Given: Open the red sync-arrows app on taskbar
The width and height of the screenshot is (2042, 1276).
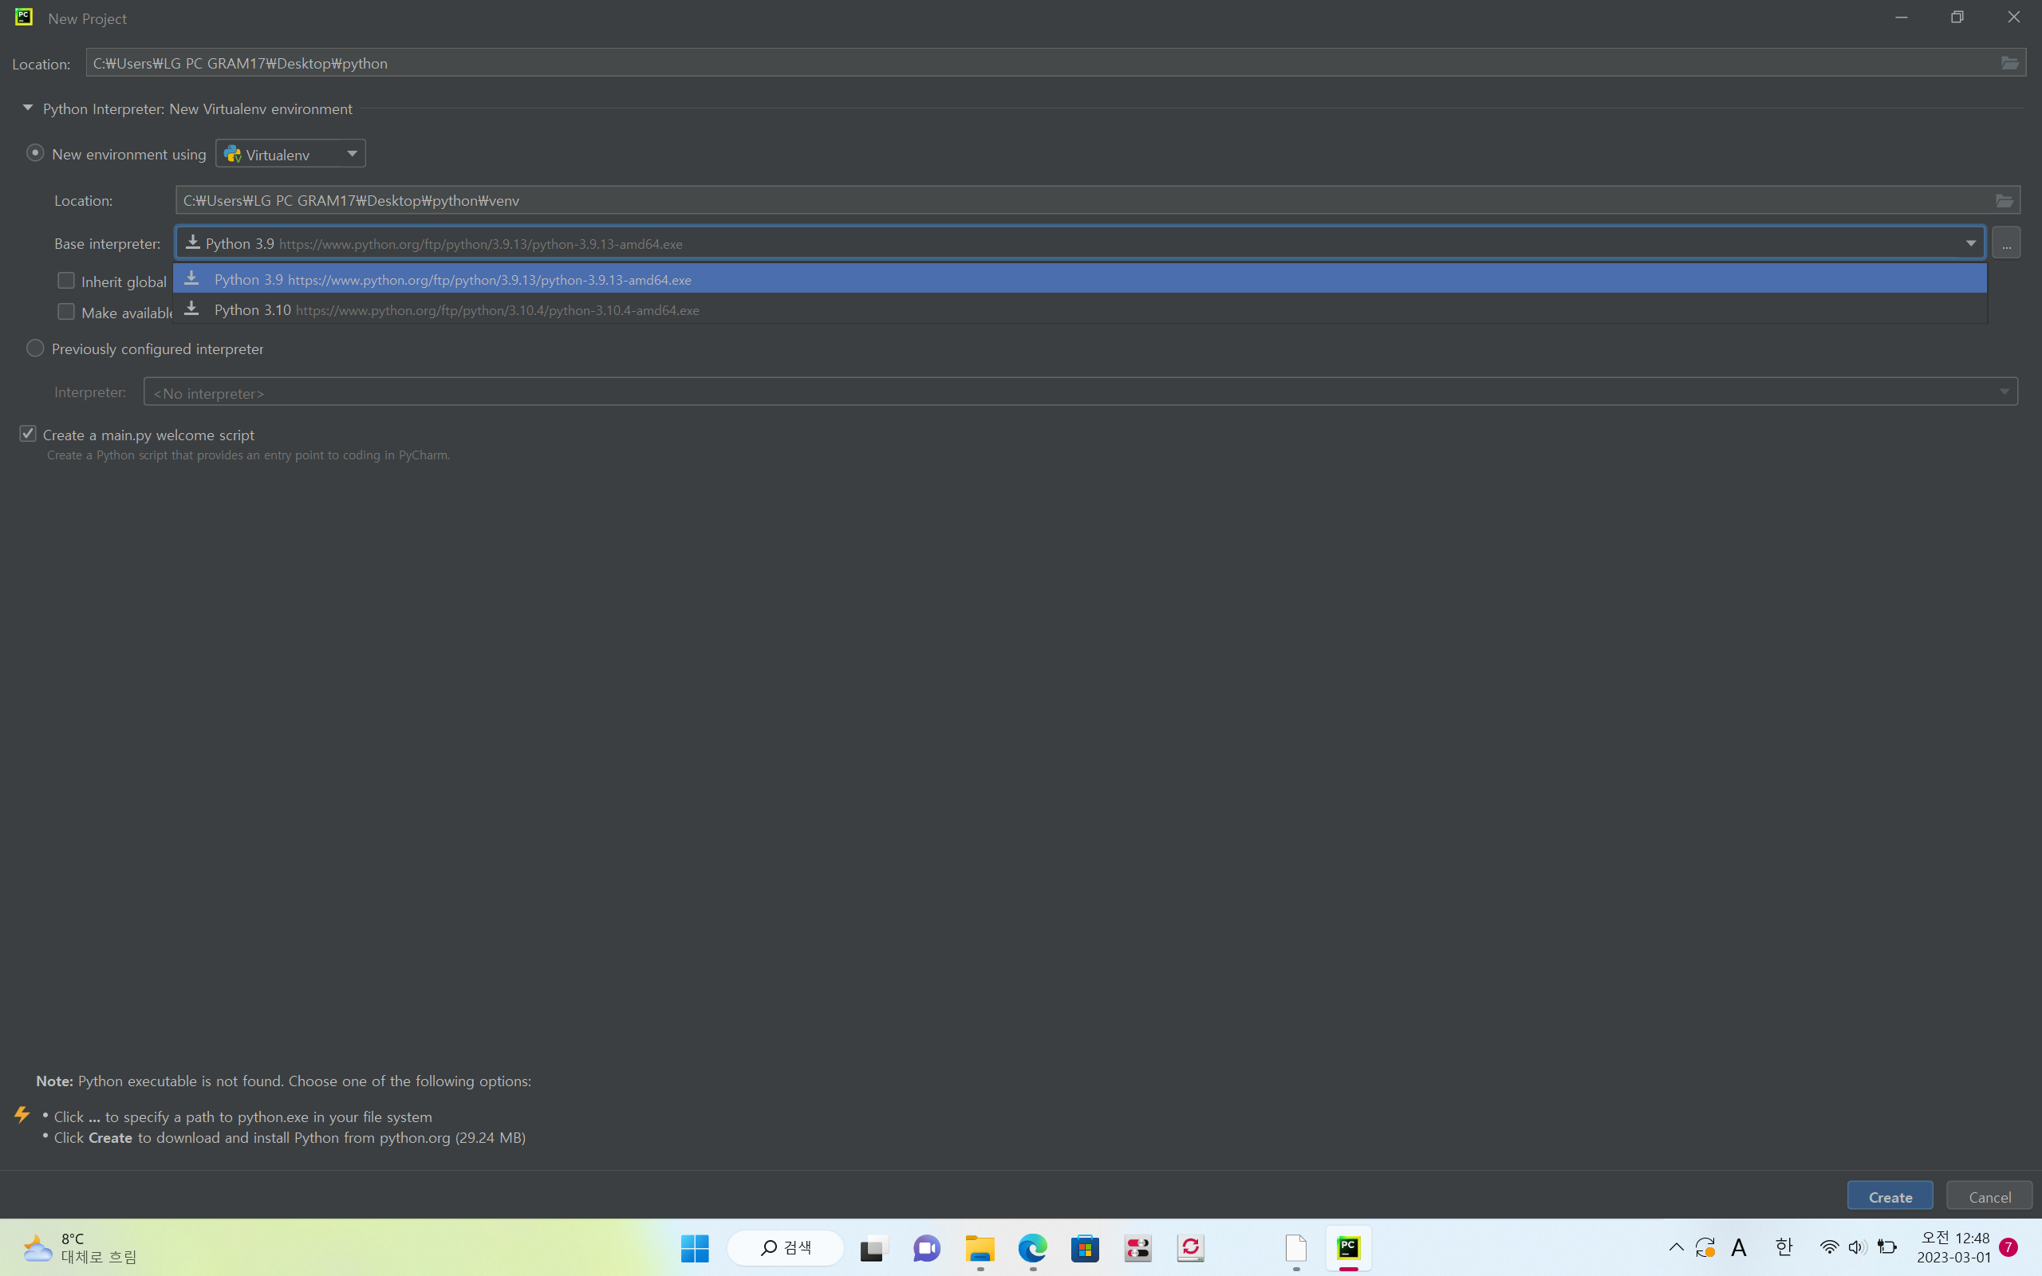Looking at the screenshot, I should (1191, 1248).
